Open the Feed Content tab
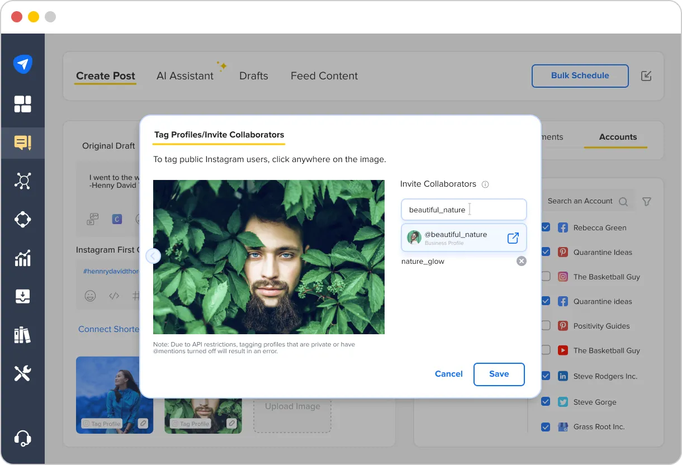Viewport: 682px width, 465px height. coord(324,75)
